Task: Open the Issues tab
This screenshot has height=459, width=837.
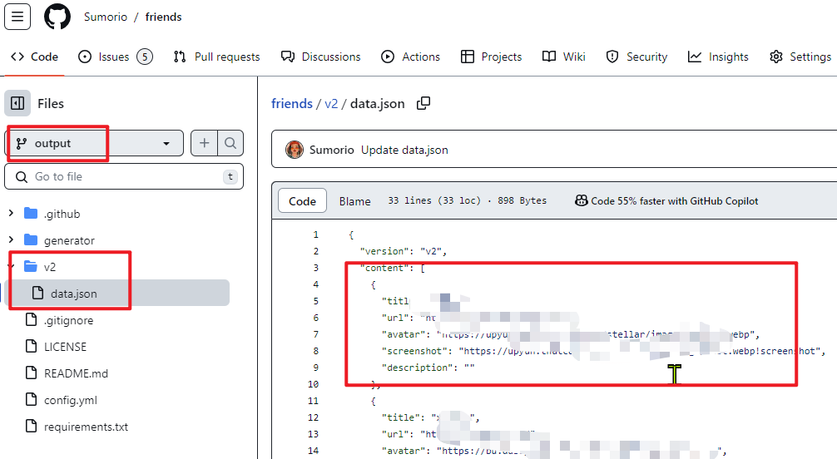Action: (116, 57)
